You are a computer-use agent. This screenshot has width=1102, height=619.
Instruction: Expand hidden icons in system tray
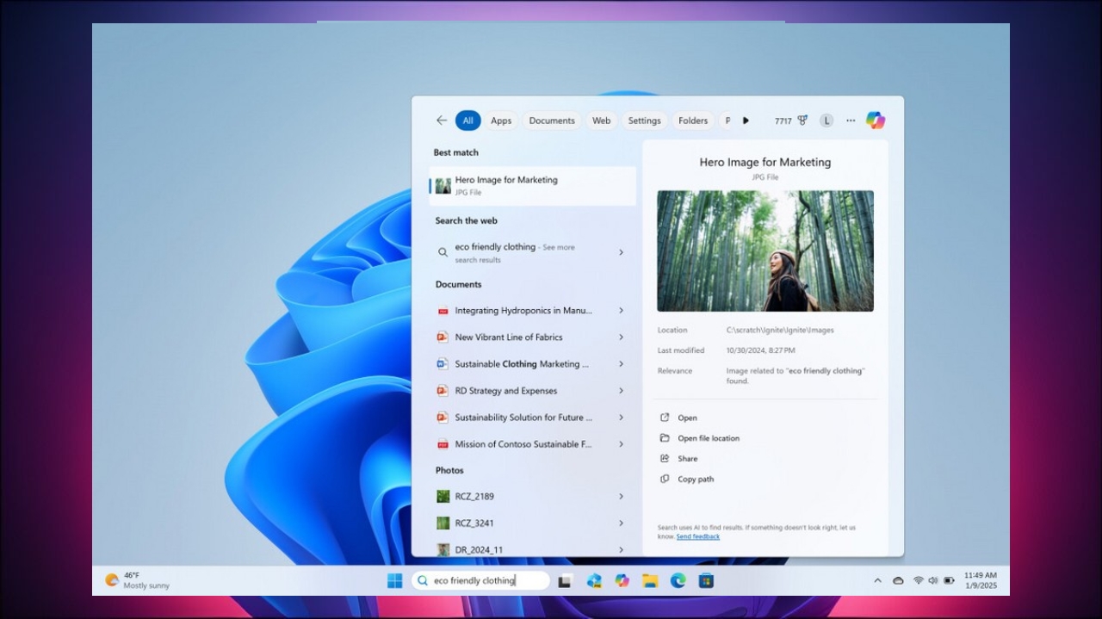click(x=877, y=580)
